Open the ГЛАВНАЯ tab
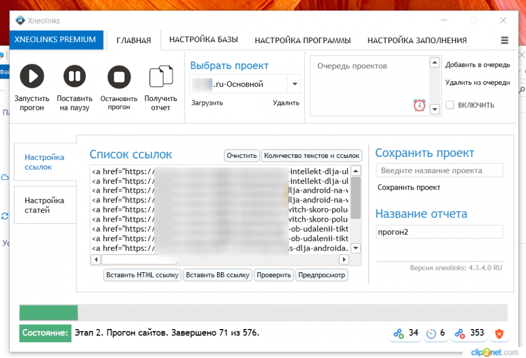Image resolution: width=526 pixels, height=358 pixels. (x=134, y=41)
